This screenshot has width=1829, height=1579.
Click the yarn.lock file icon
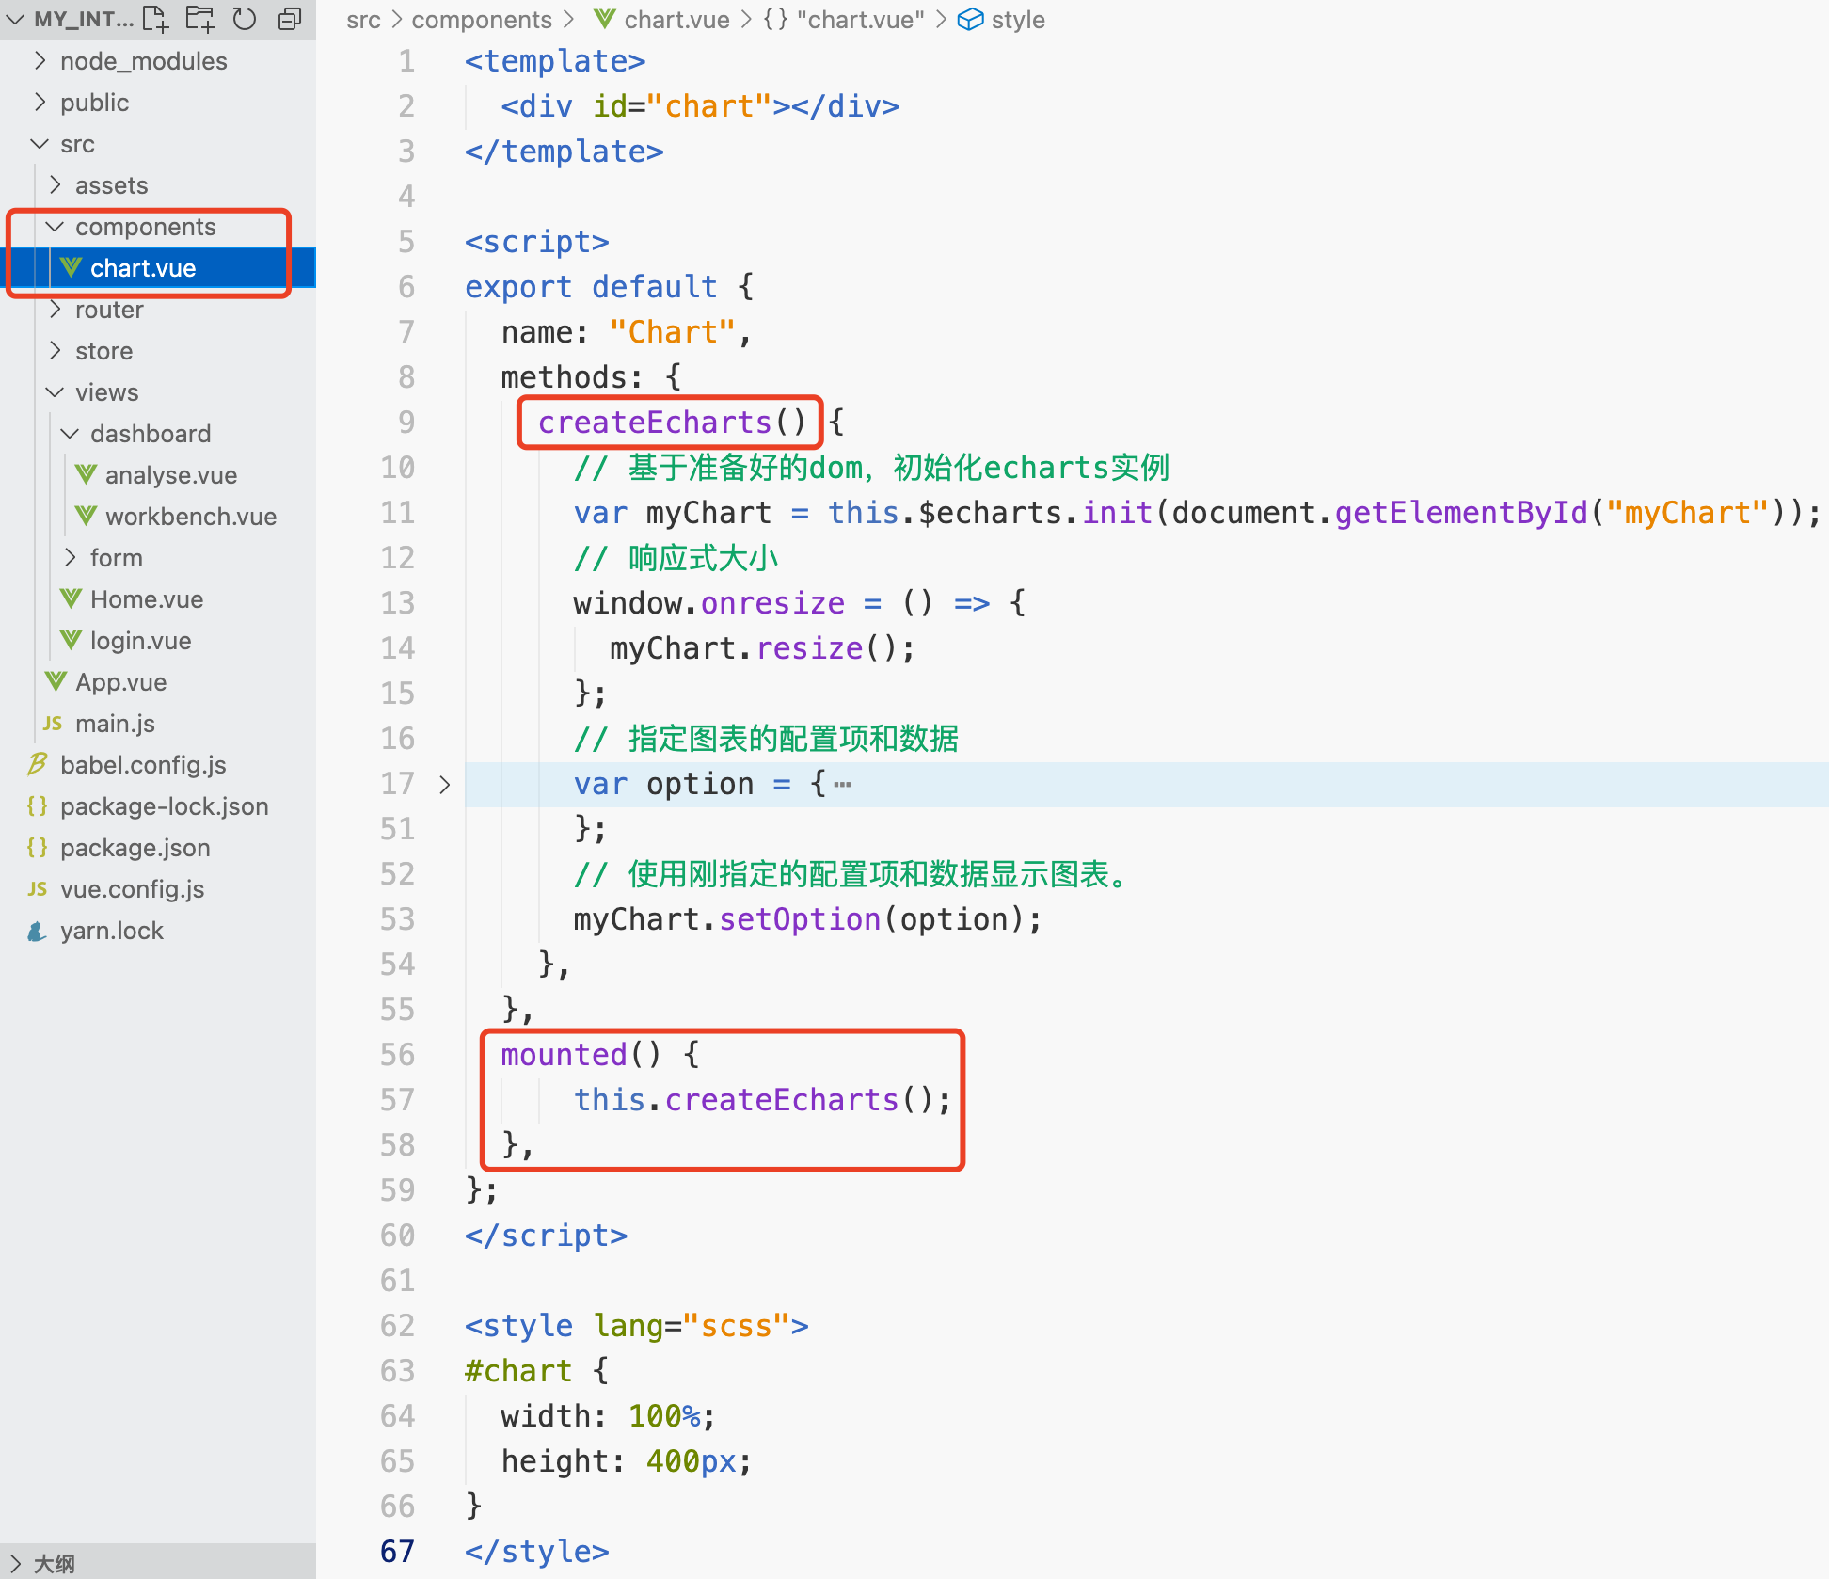(37, 932)
